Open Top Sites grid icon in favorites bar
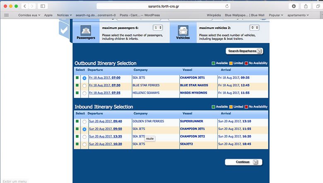The width and height of the screenshot is (323, 183). pos(6,15)
